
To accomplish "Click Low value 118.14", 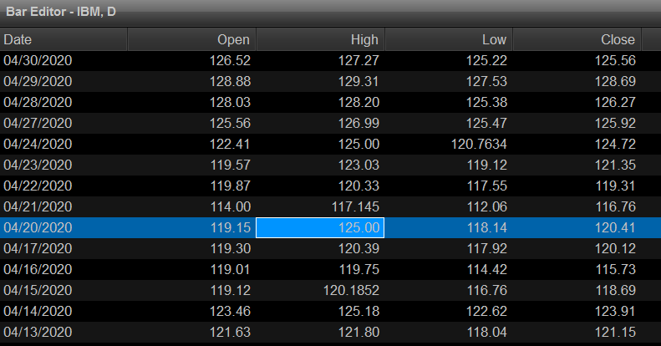I will point(486,227).
